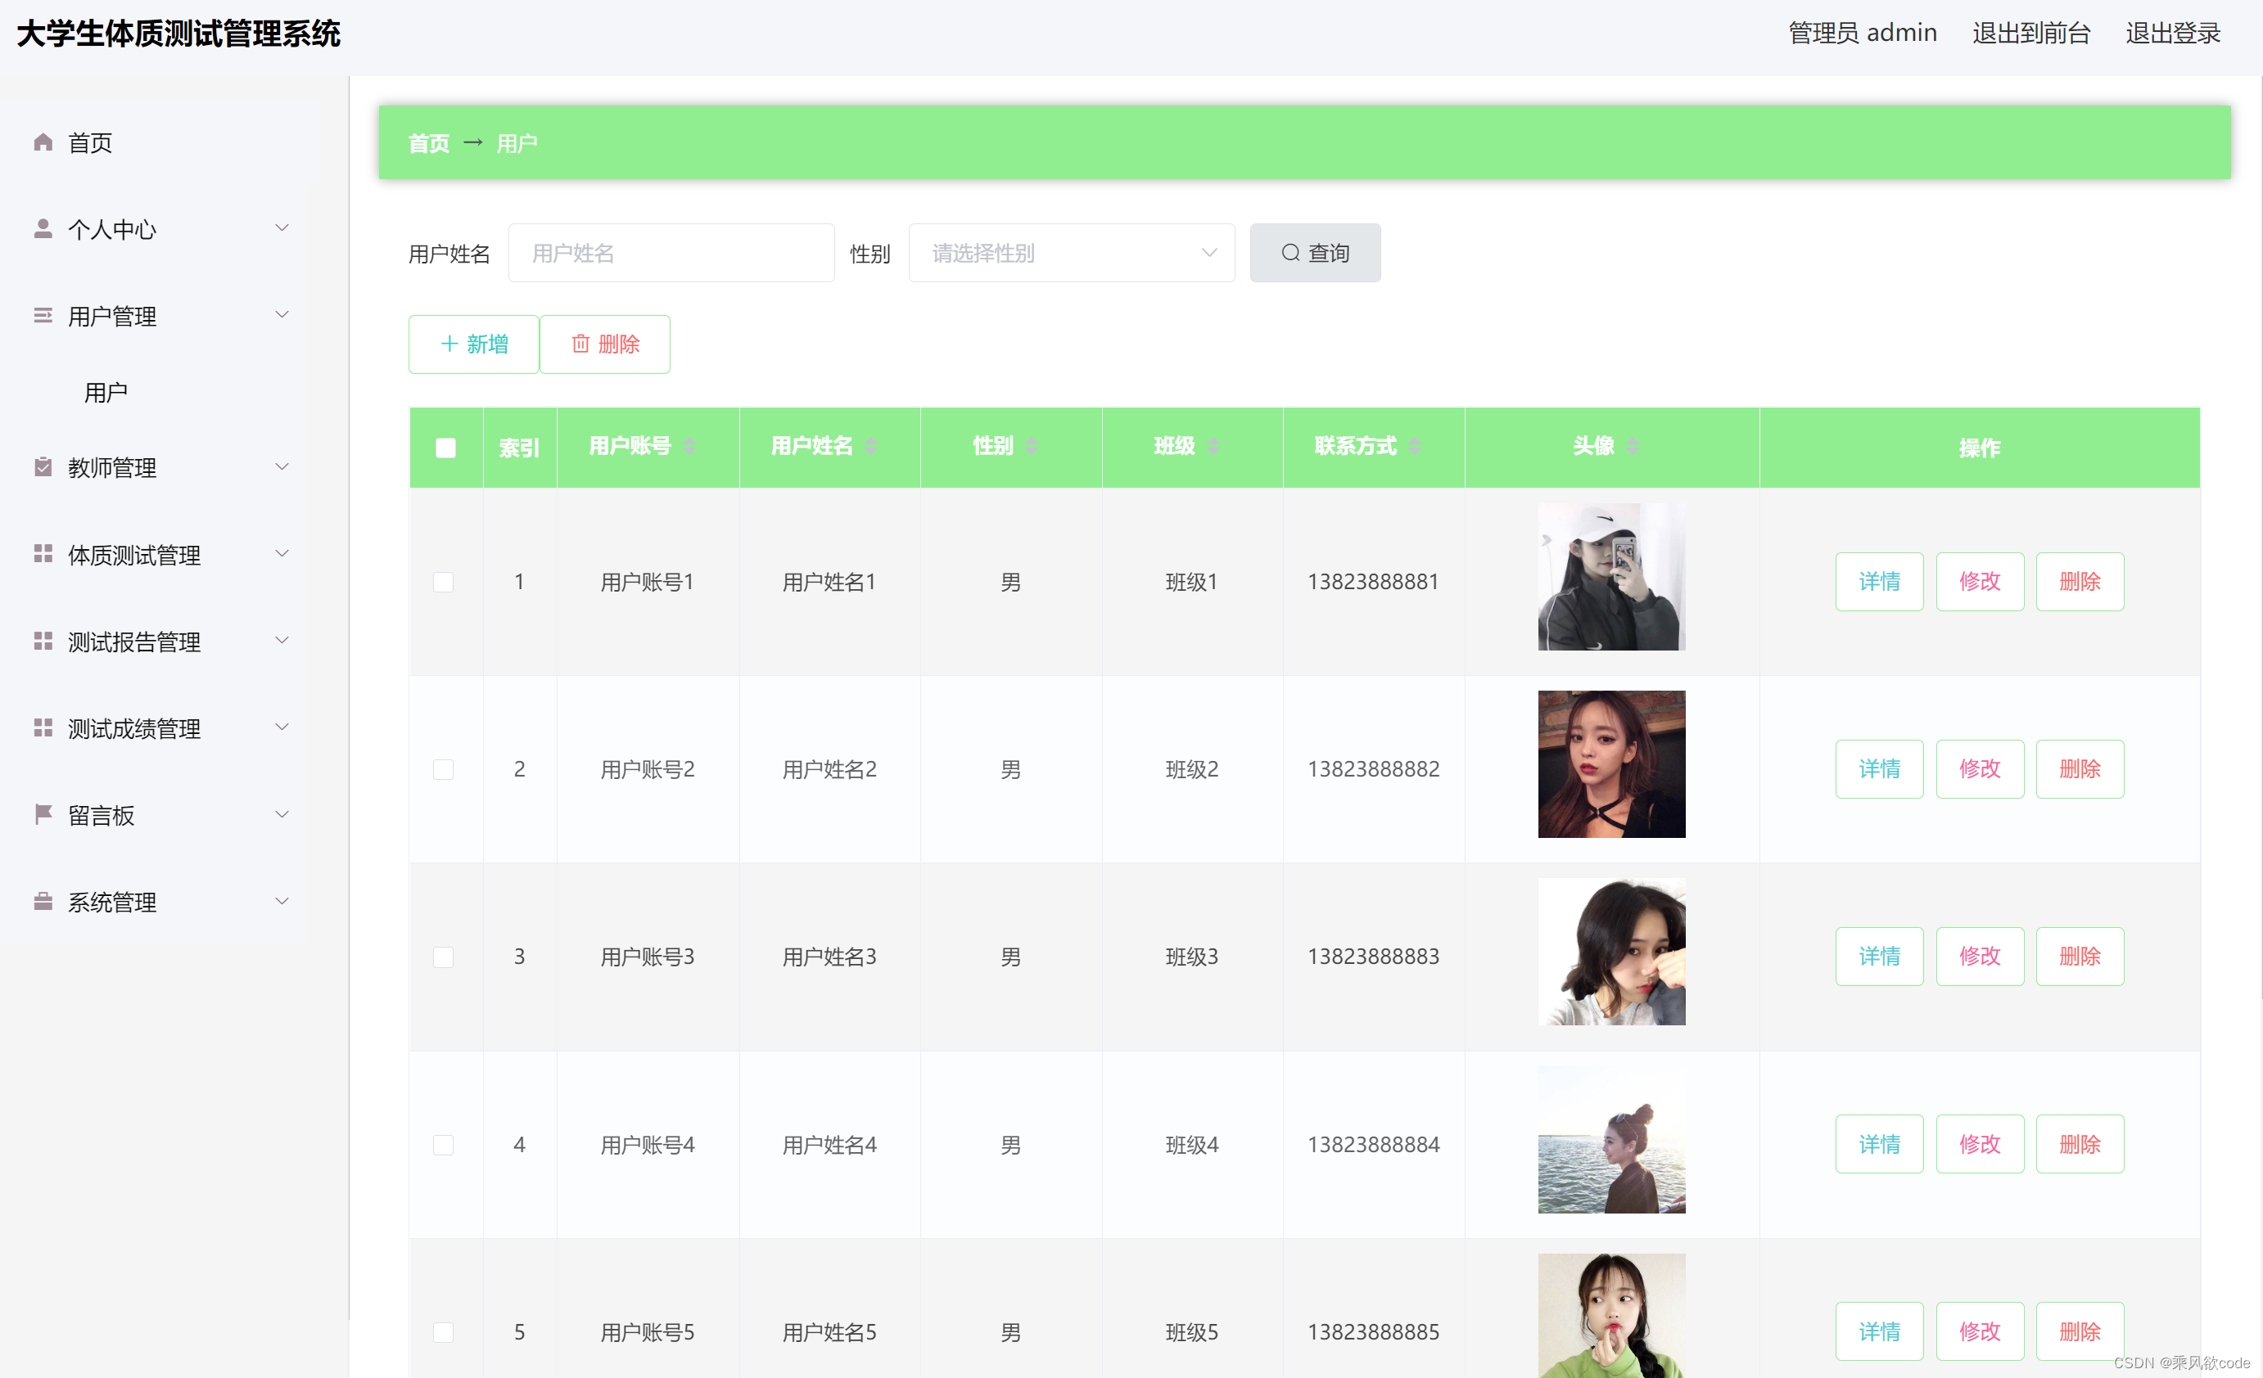Screen dimensions: 2263x1378
Task: Click the clipboard icon next to 教师管理
Action: [43, 467]
